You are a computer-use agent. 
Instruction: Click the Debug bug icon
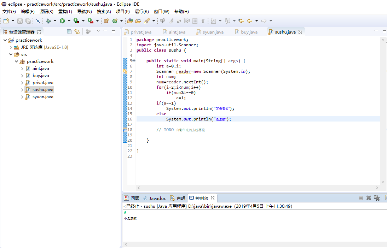click(48, 21)
